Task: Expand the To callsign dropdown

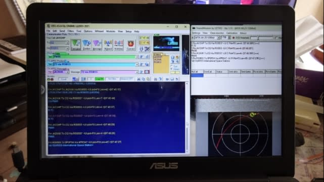Action: [67, 43]
